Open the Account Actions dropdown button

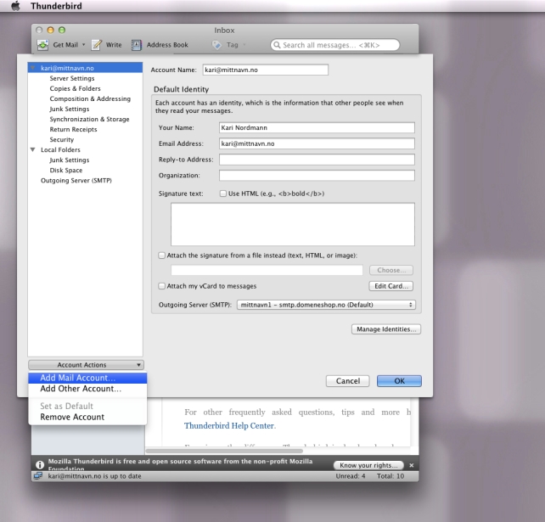coord(86,365)
